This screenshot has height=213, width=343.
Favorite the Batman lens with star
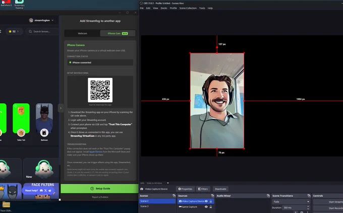[39, 106]
